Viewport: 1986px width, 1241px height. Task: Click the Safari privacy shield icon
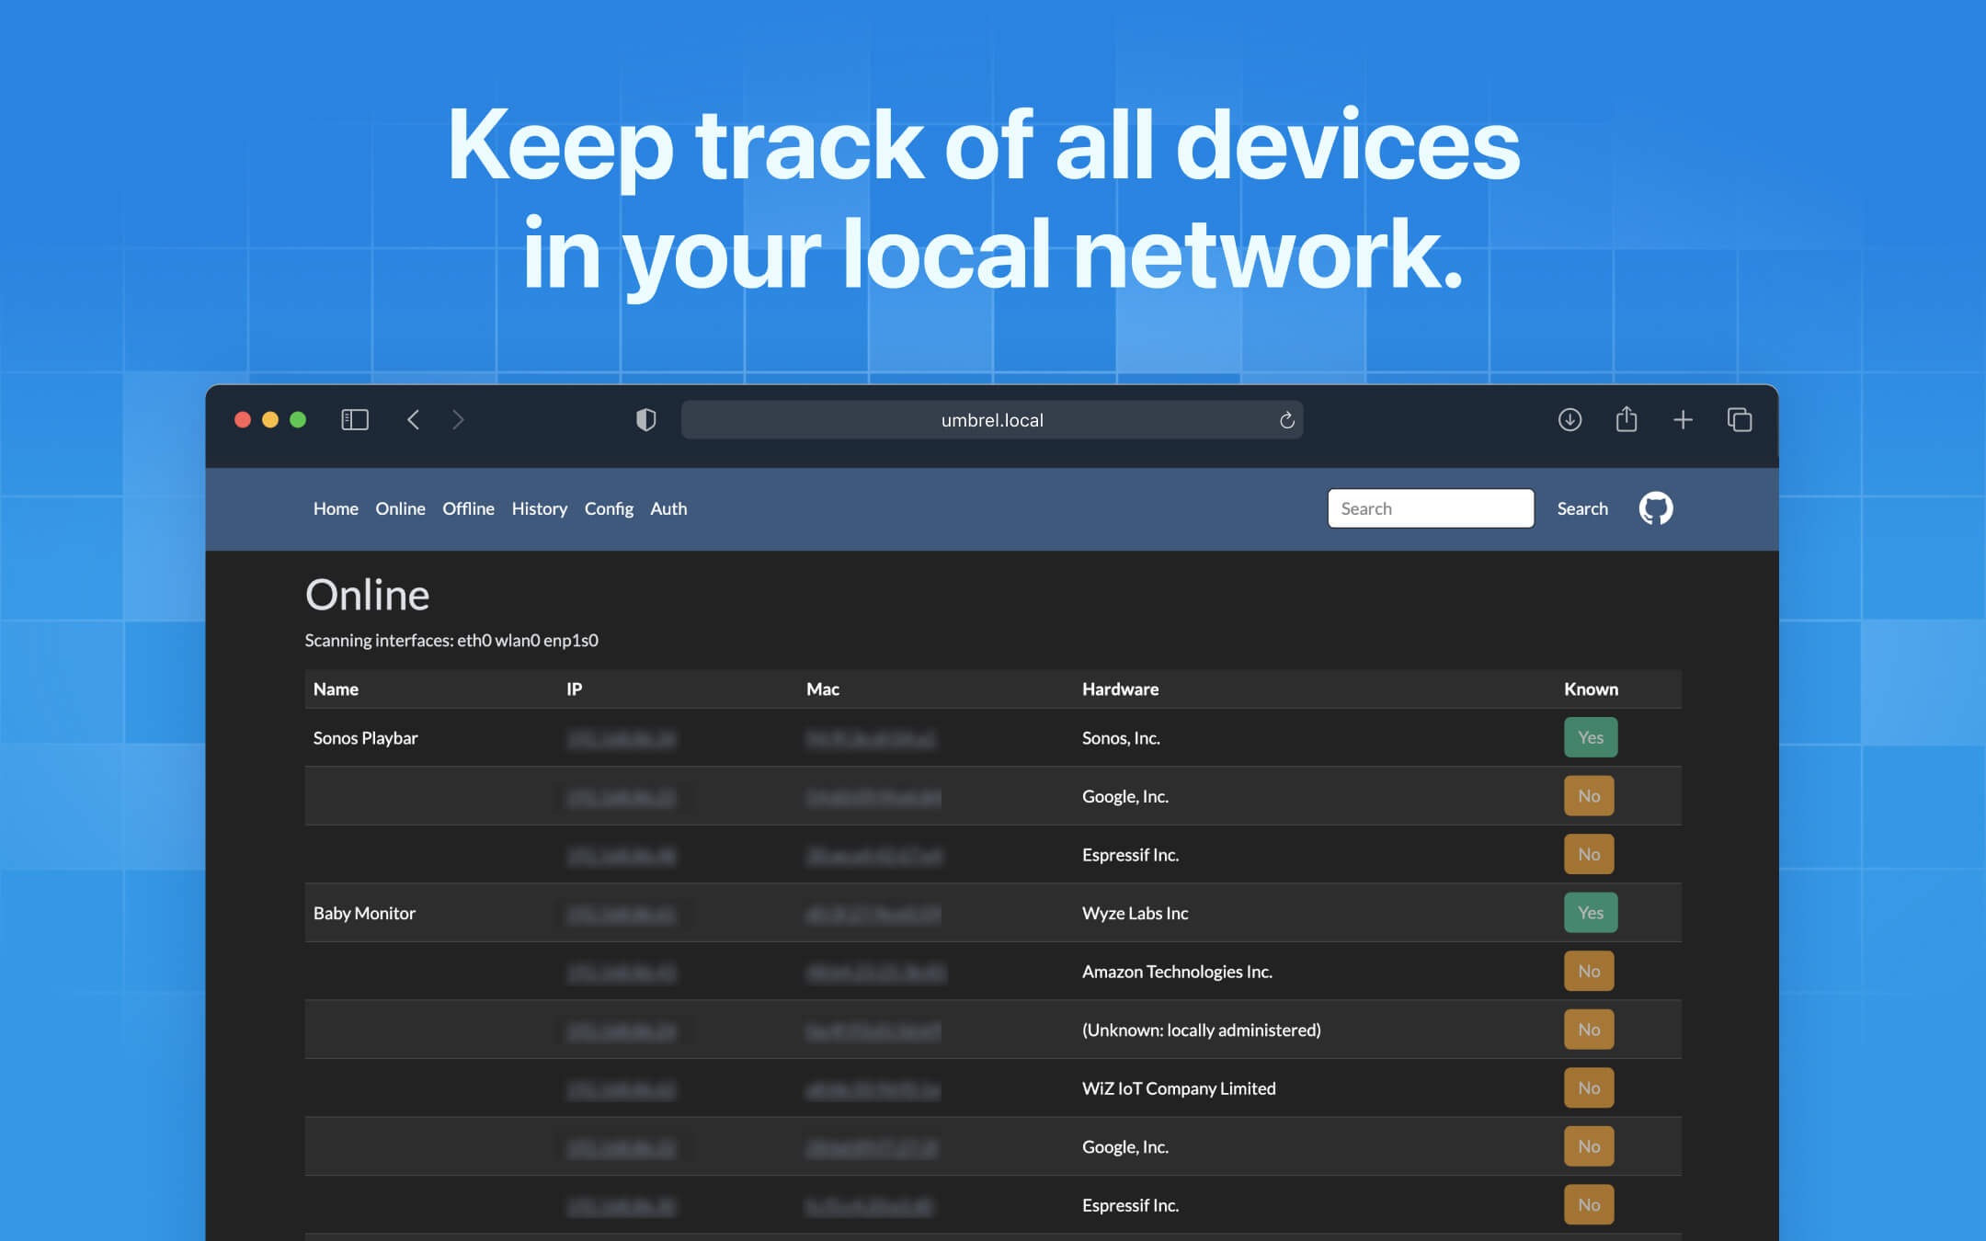coord(646,419)
